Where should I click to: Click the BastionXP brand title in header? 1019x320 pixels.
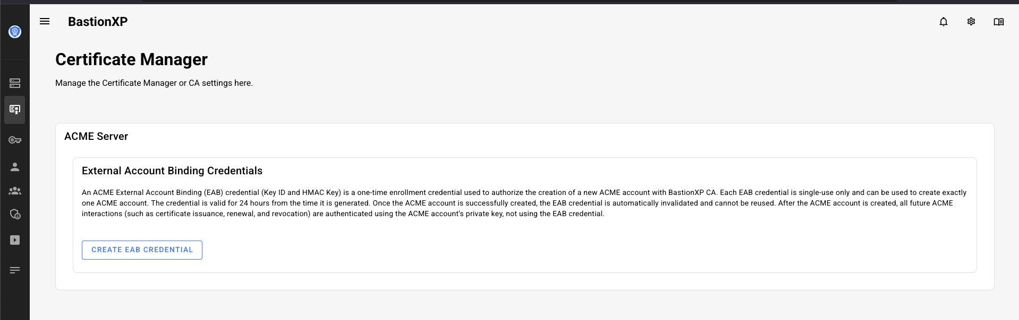tap(98, 22)
